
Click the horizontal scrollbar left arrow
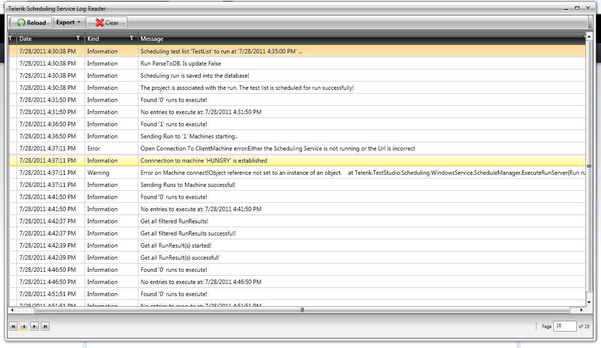coord(12,310)
